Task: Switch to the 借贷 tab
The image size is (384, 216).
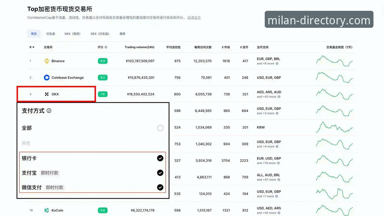Action: point(123,34)
